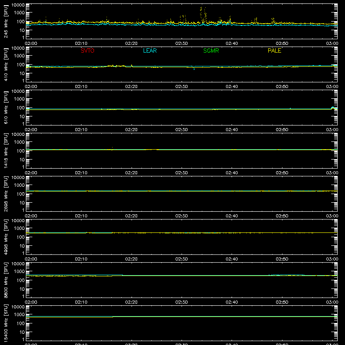This screenshot has width=345, height=345.
Task: Click the cyan LEAR station label
Action: coord(150,50)
